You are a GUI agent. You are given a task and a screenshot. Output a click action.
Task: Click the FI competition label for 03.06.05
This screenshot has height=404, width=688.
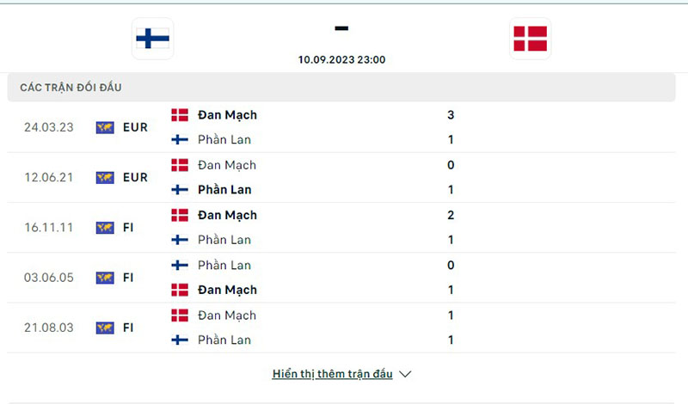tap(130, 278)
